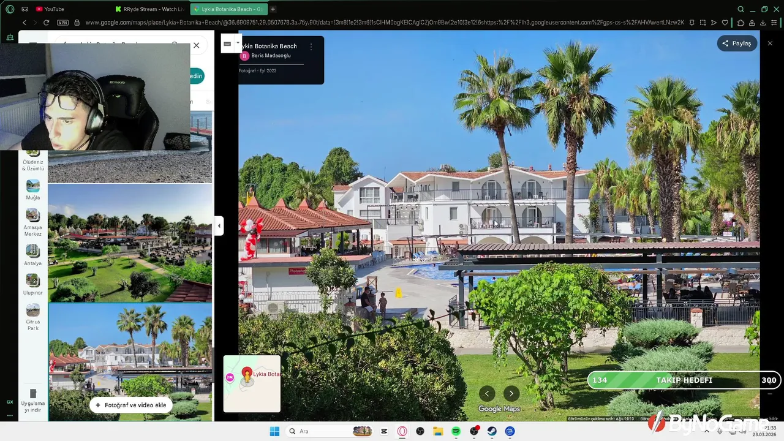Open the easy setup sliders icon
This screenshot has width=784, height=441.
point(774,23)
